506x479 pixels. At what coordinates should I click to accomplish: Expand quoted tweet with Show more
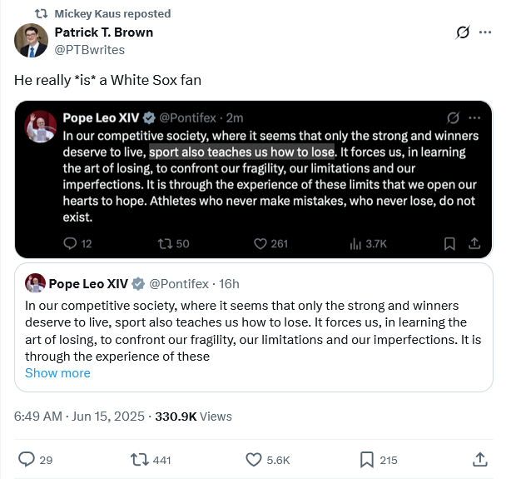click(57, 373)
